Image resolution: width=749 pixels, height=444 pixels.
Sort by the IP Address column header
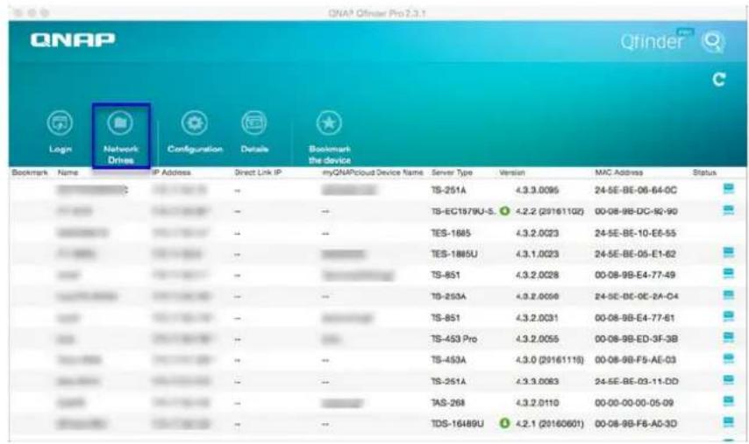[171, 173]
